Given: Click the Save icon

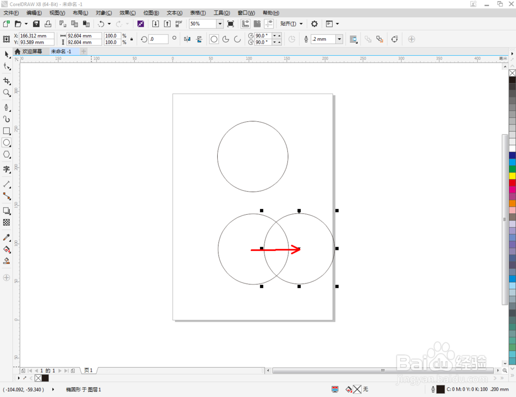Looking at the screenshot, I should pos(36,24).
